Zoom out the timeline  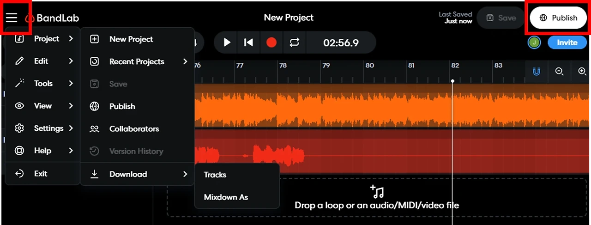(x=559, y=72)
